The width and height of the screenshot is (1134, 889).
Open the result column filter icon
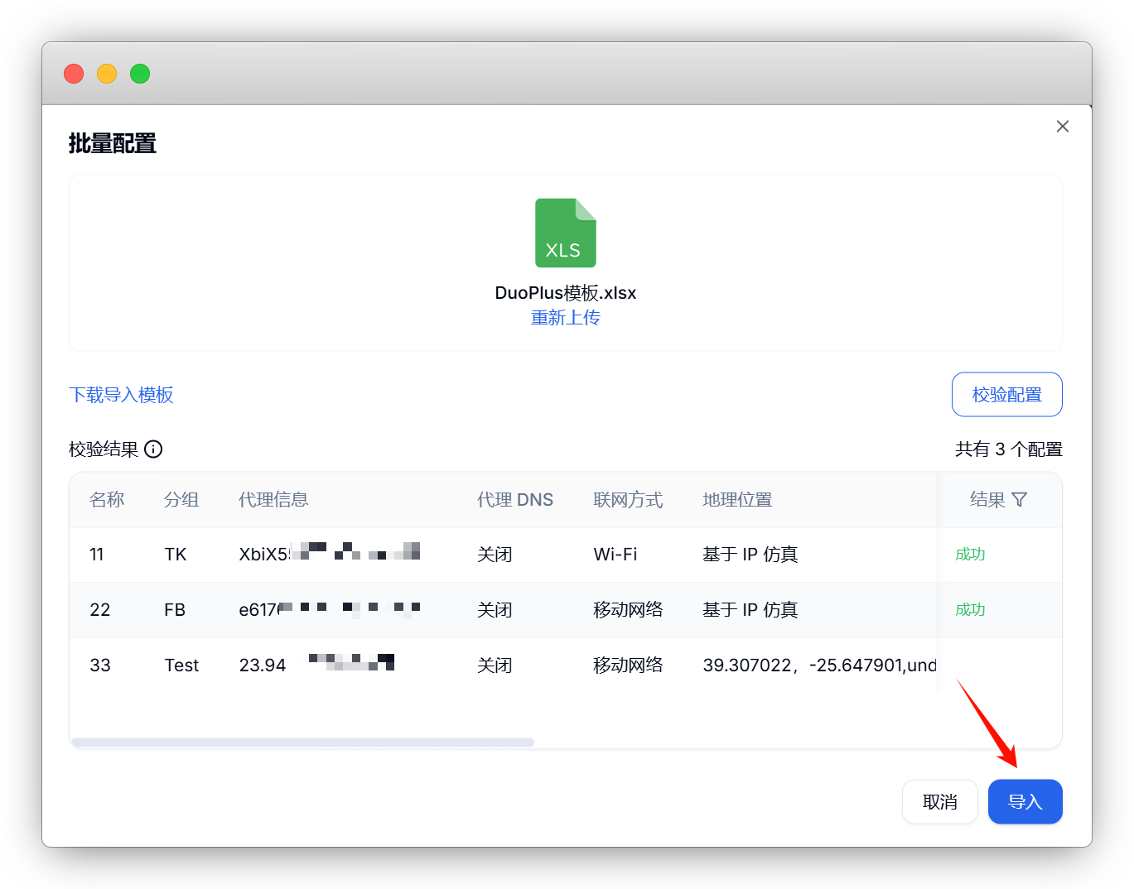click(x=1020, y=499)
